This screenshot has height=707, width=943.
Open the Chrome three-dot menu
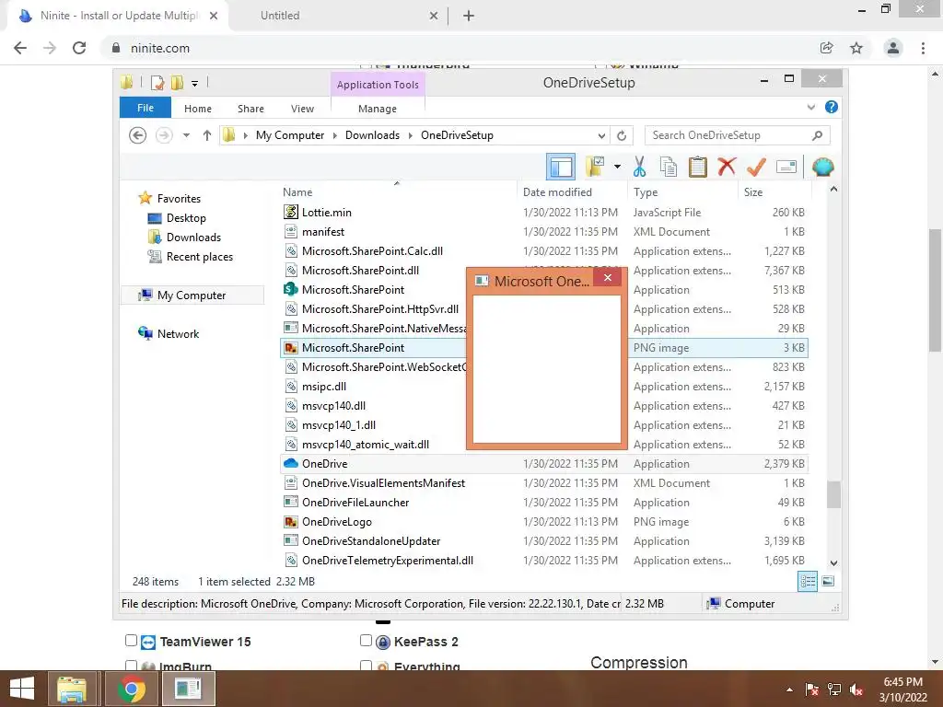(x=923, y=48)
